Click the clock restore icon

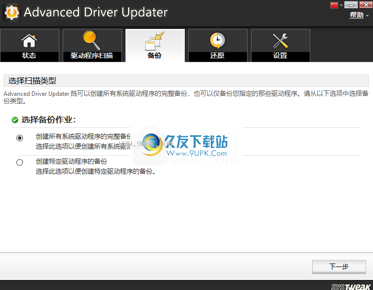[218, 40]
